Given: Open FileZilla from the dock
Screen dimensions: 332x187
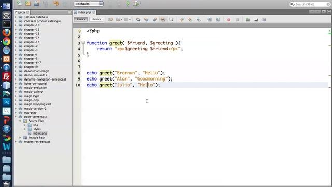Looking at the screenshot, I should point(6,76).
